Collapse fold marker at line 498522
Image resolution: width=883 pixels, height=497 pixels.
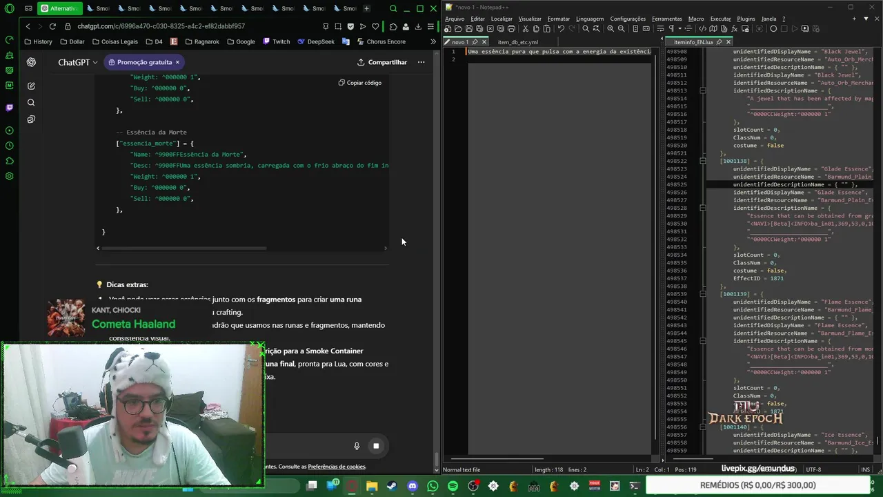[702, 161]
